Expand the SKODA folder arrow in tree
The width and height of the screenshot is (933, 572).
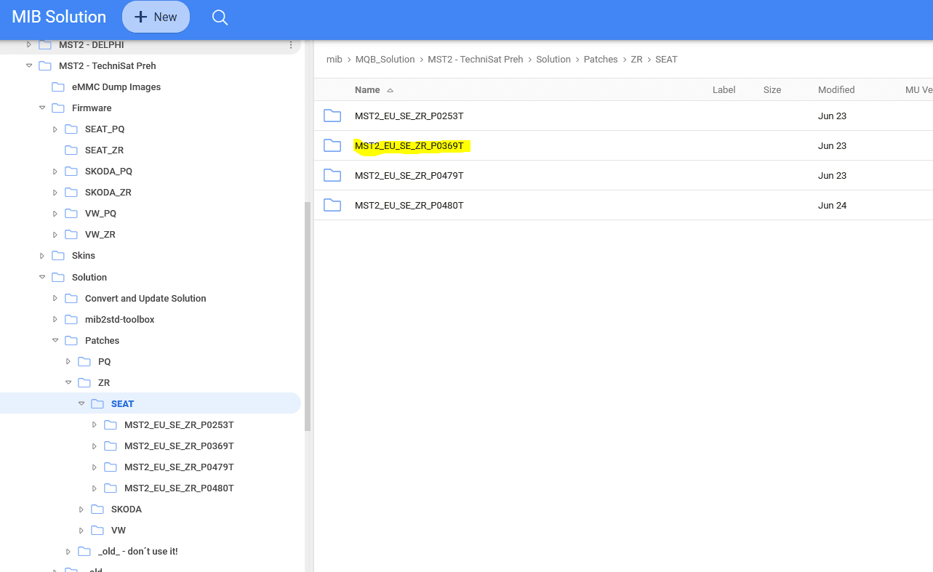(81, 509)
